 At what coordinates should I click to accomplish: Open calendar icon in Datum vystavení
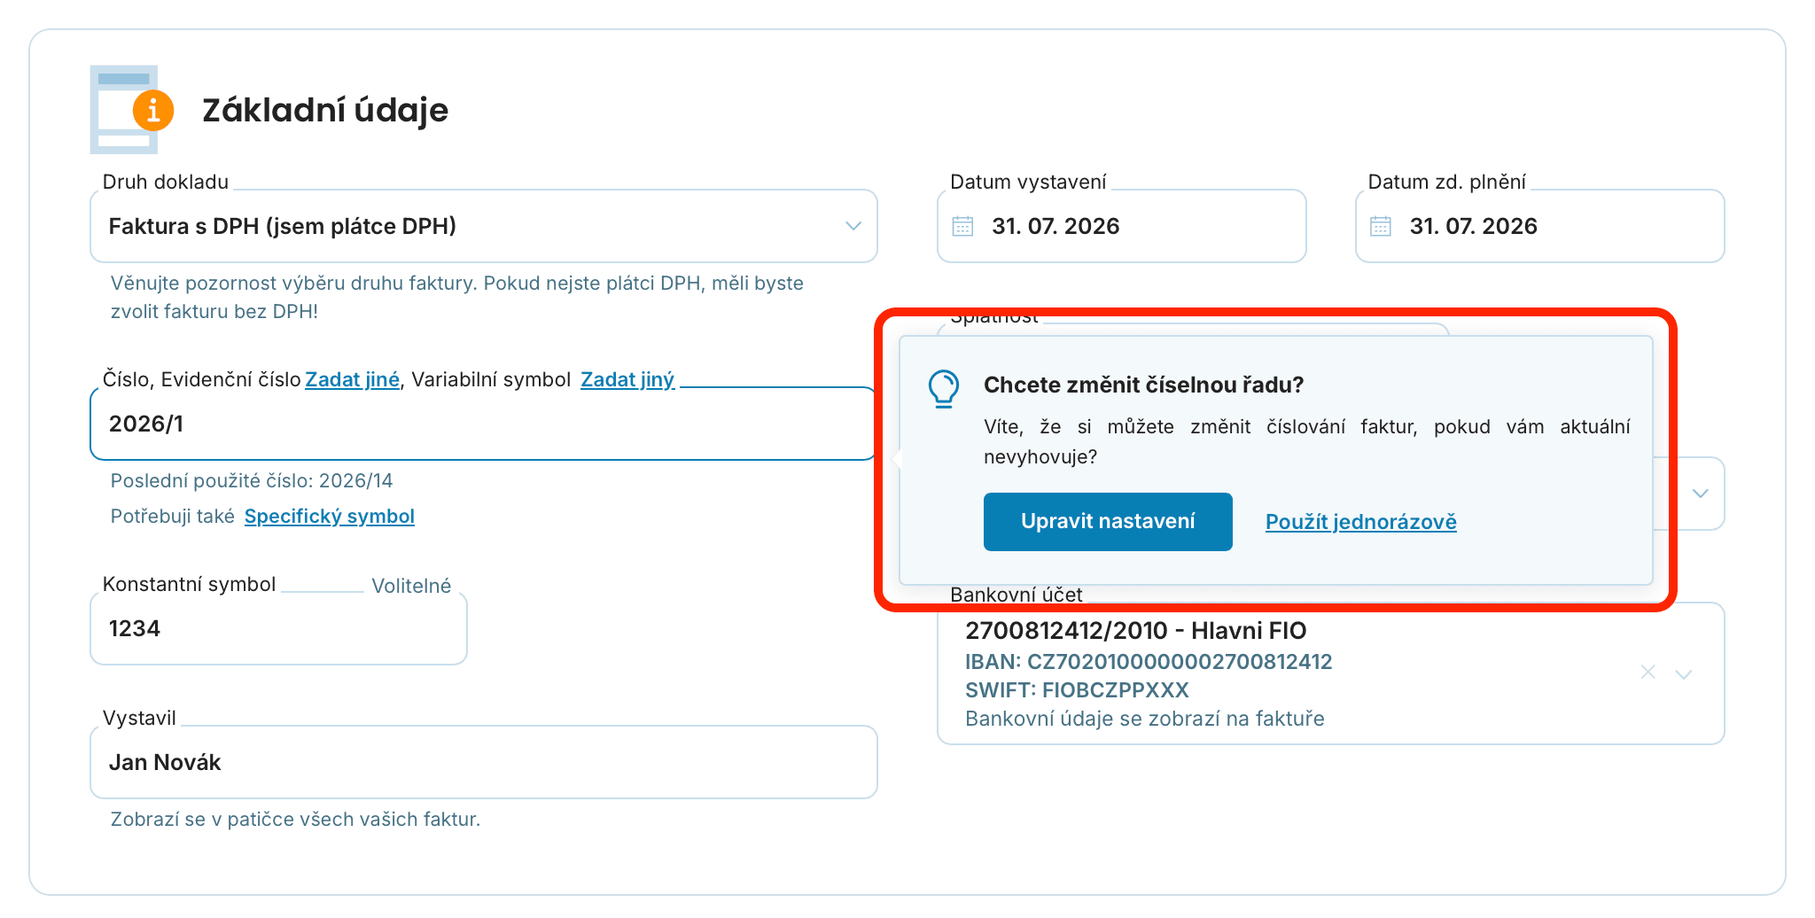click(962, 226)
